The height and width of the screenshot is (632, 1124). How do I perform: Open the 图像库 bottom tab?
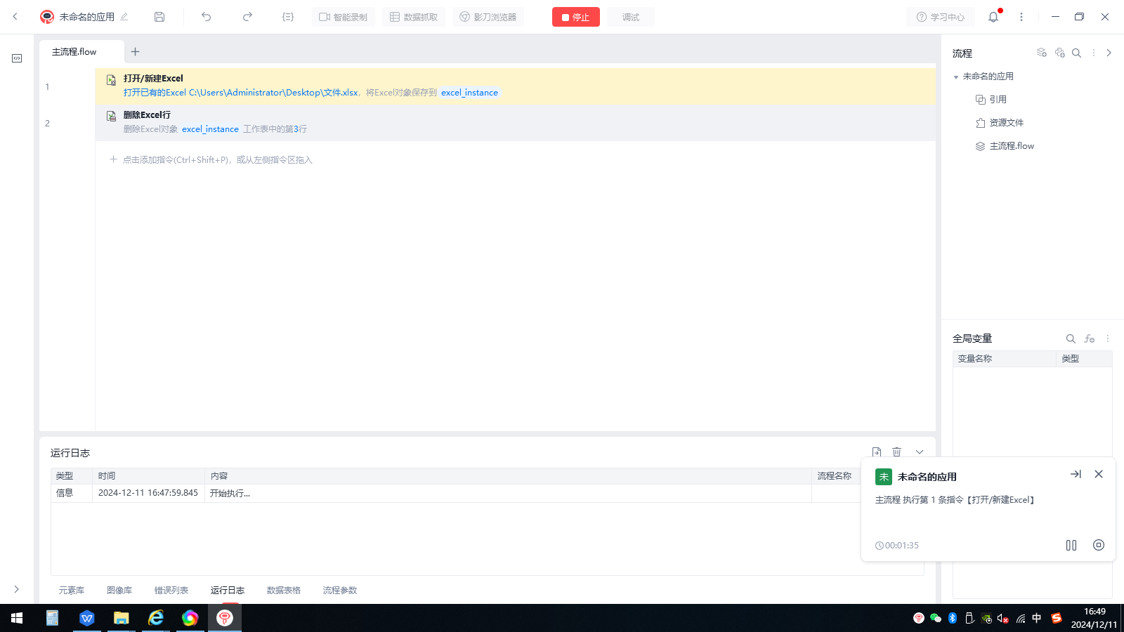119,591
